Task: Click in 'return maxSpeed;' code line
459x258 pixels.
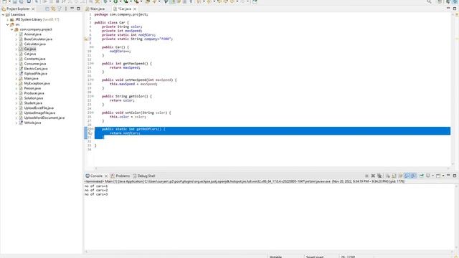Action: click(125, 67)
